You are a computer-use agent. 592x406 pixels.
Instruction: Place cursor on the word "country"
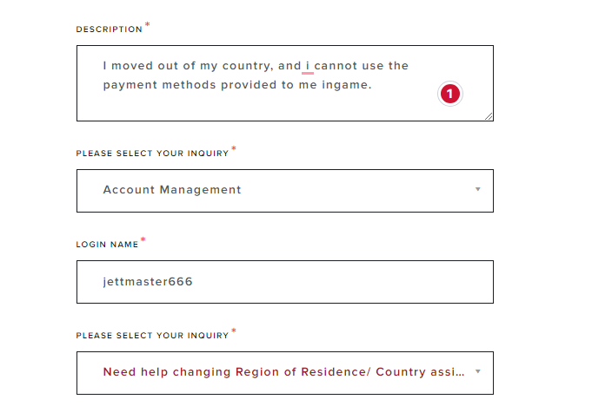[246, 66]
